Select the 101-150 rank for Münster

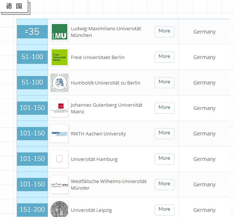32,185
